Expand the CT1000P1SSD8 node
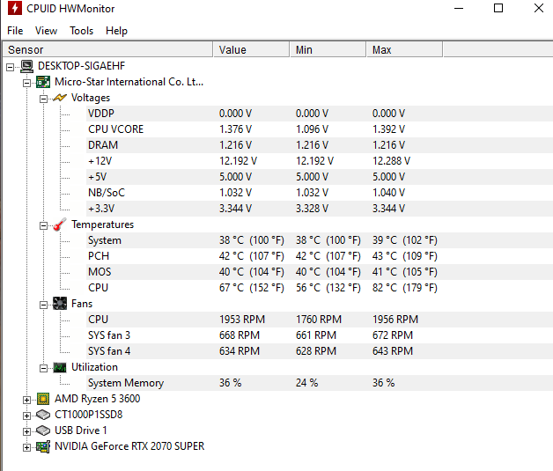This screenshot has width=553, height=471. [26, 416]
